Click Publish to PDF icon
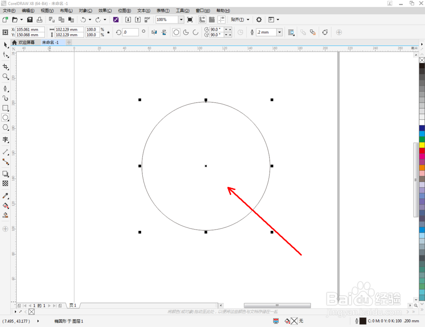The height and width of the screenshot is (327, 425). 147,20
